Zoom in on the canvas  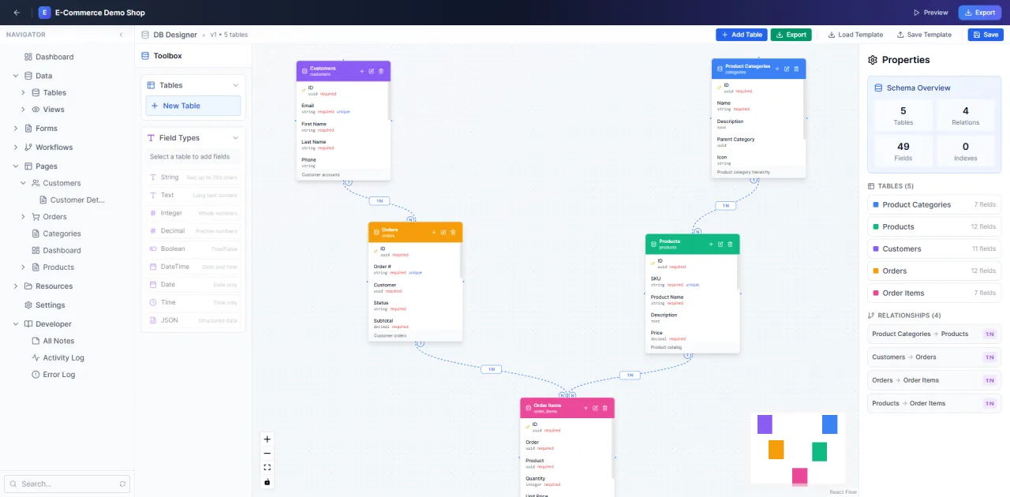267,439
